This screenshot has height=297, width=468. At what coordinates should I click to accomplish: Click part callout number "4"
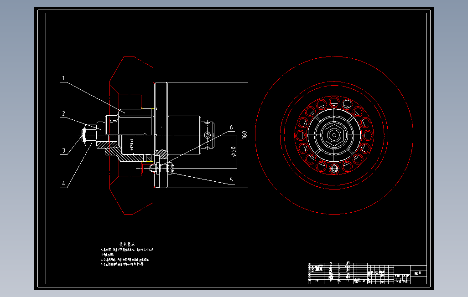(x=63, y=184)
